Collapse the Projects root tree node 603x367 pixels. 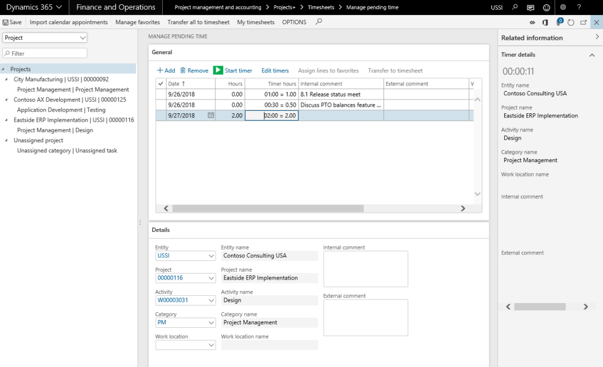pos(4,69)
